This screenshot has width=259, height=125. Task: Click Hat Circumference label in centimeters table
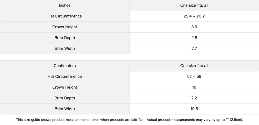click(x=65, y=77)
